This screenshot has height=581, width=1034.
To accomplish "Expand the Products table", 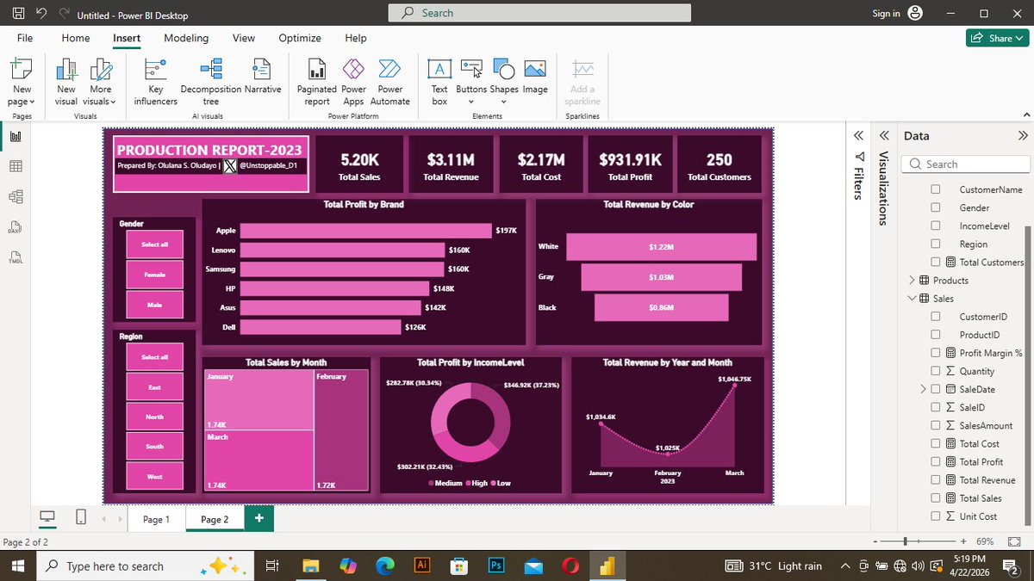I will click(x=913, y=280).
